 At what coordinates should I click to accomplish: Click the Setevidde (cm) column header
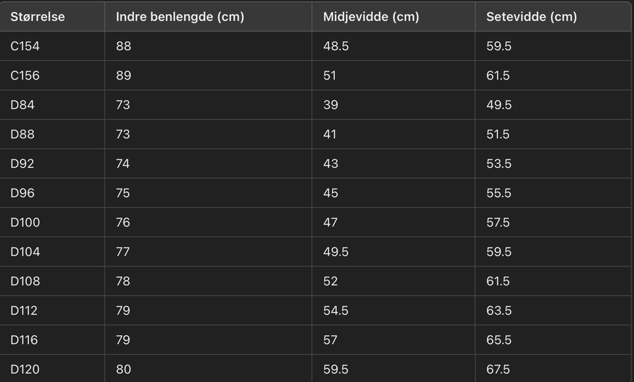click(531, 17)
